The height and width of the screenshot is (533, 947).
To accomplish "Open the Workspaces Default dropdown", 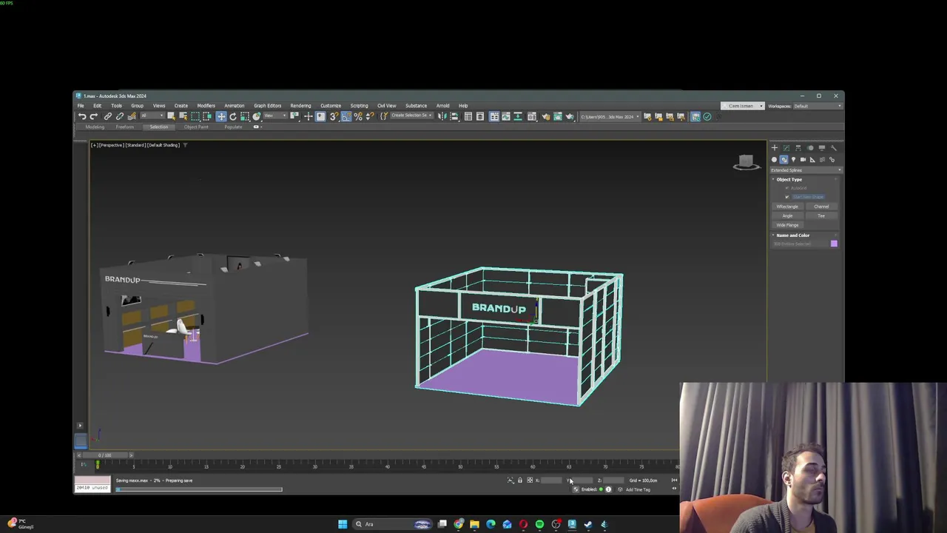I will tap(817, 106).
